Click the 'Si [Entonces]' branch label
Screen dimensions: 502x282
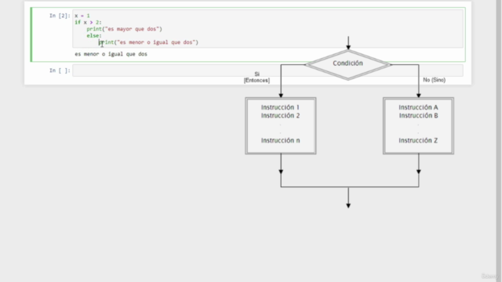[256, 77]
